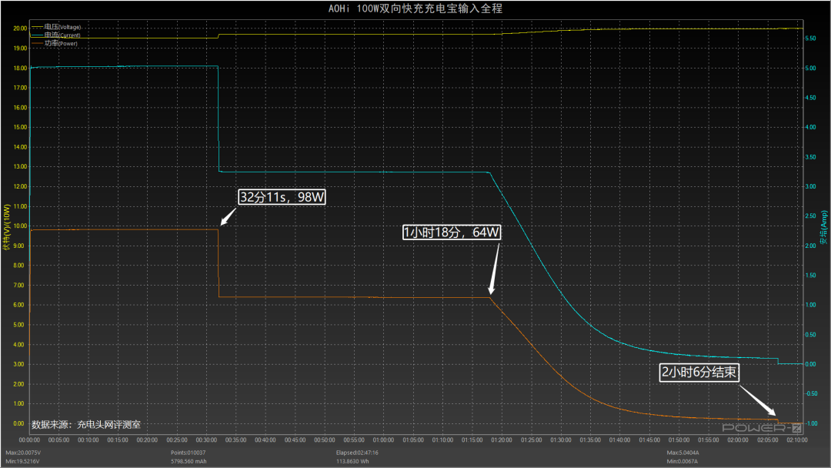Click the 02:10:00 time axis label
831x468 pixels.
(x=797, y=440)
